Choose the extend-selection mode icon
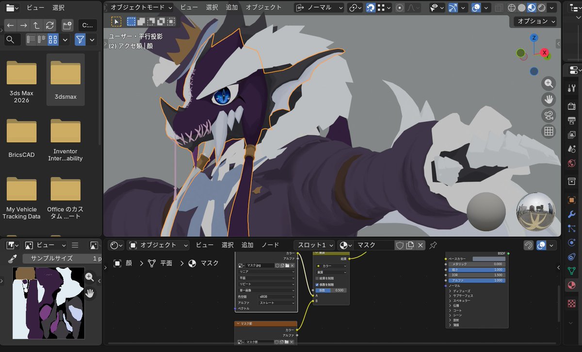The height and width of the screenshot is (352, 582). 141,21
